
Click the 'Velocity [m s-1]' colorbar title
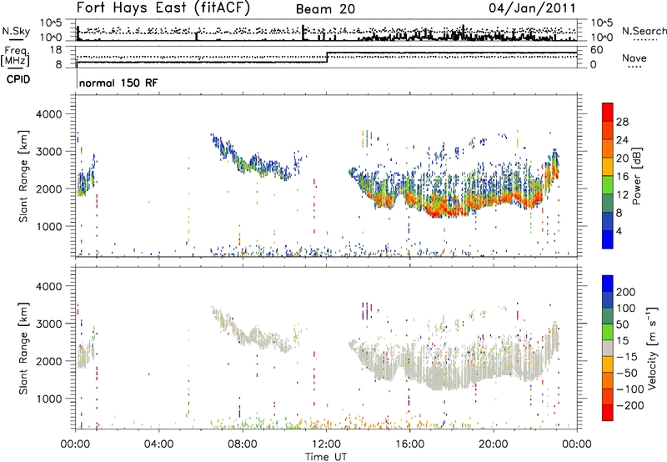coord(652,348)
